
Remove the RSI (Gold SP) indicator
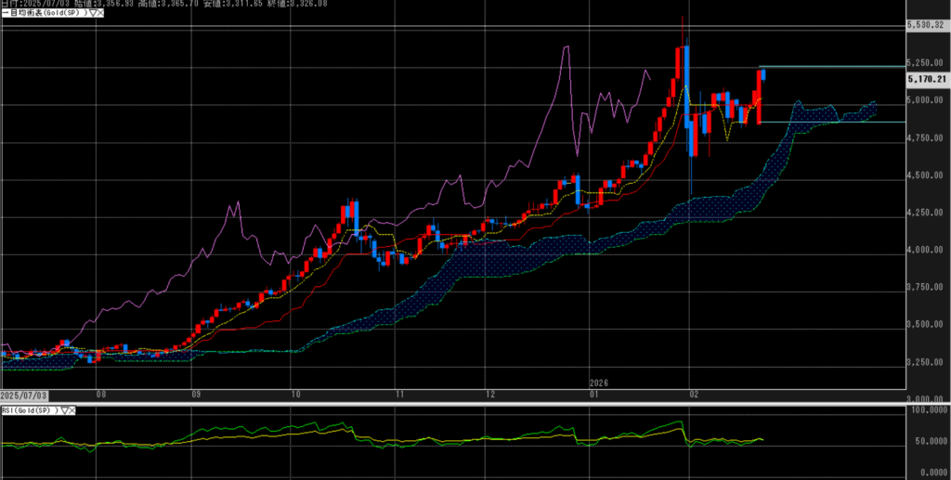pos(74,409)
